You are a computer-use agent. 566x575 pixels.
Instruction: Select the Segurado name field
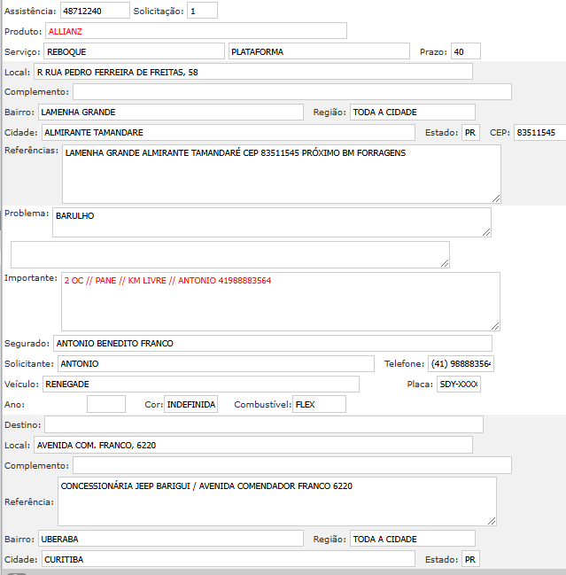(x=271, y=343)
